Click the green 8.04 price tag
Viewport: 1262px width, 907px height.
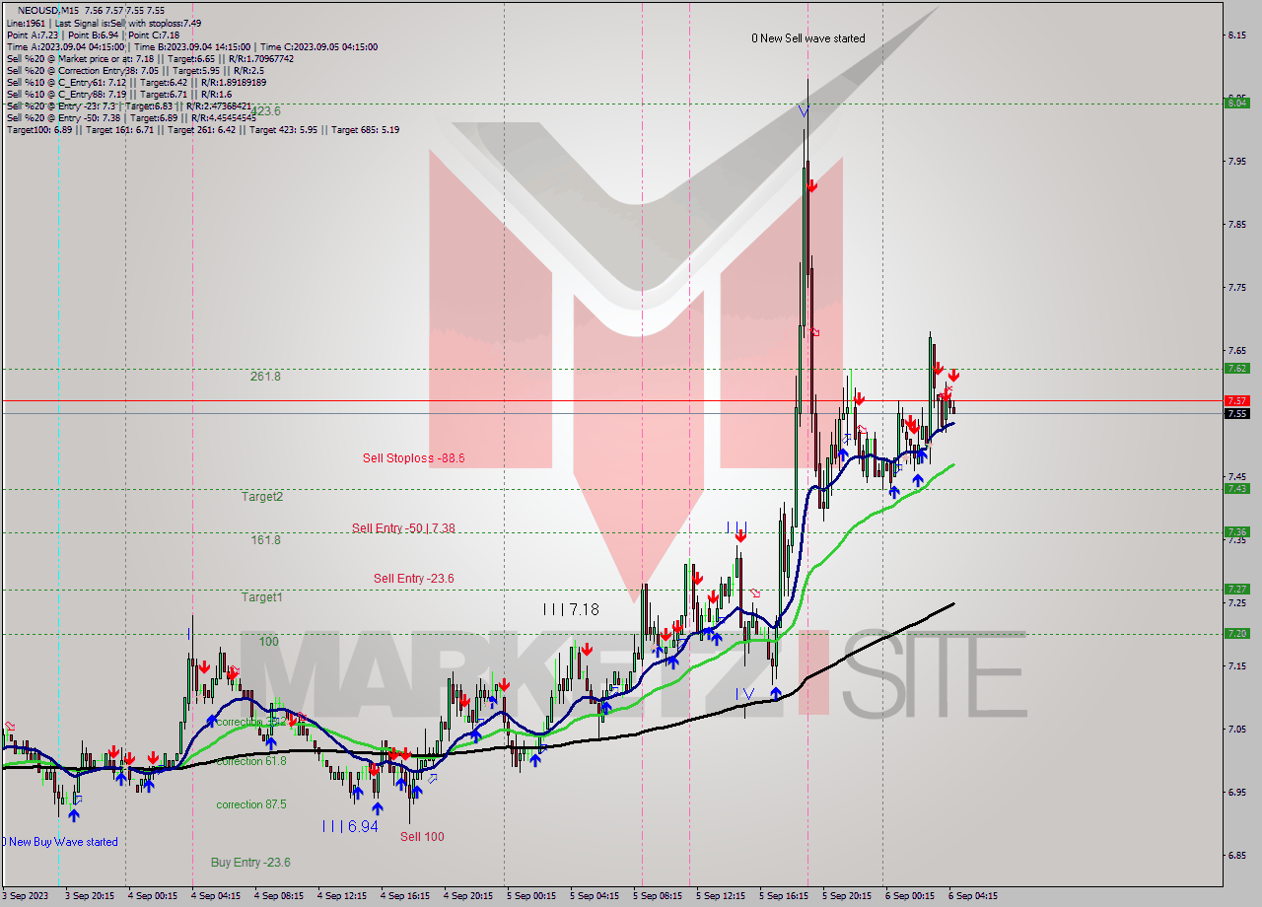tap(1236, 103)
